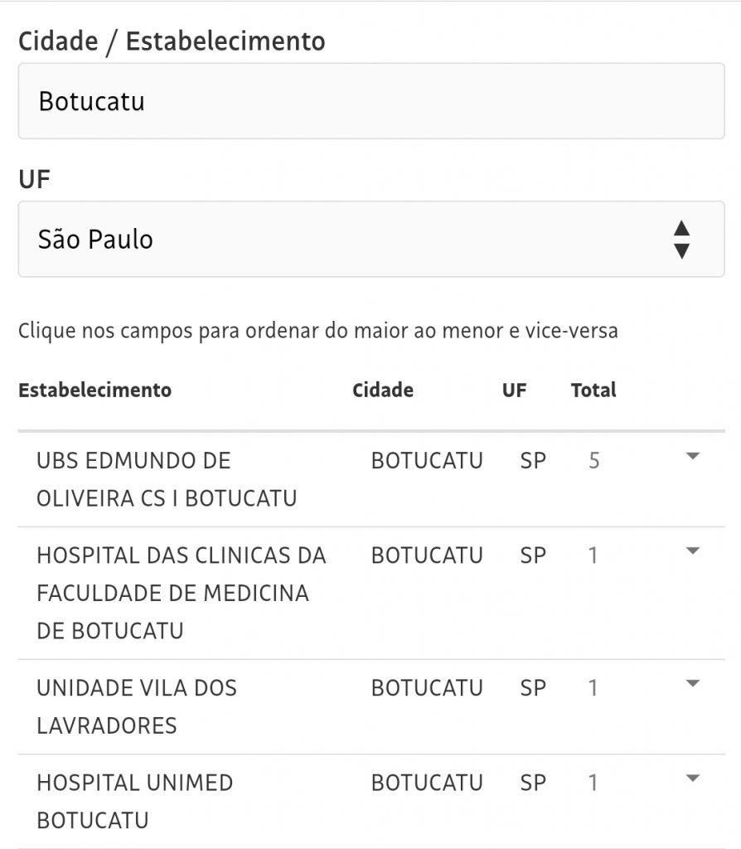Expand Hospital das Clinicas row arrow

click(x=694, y=551)
